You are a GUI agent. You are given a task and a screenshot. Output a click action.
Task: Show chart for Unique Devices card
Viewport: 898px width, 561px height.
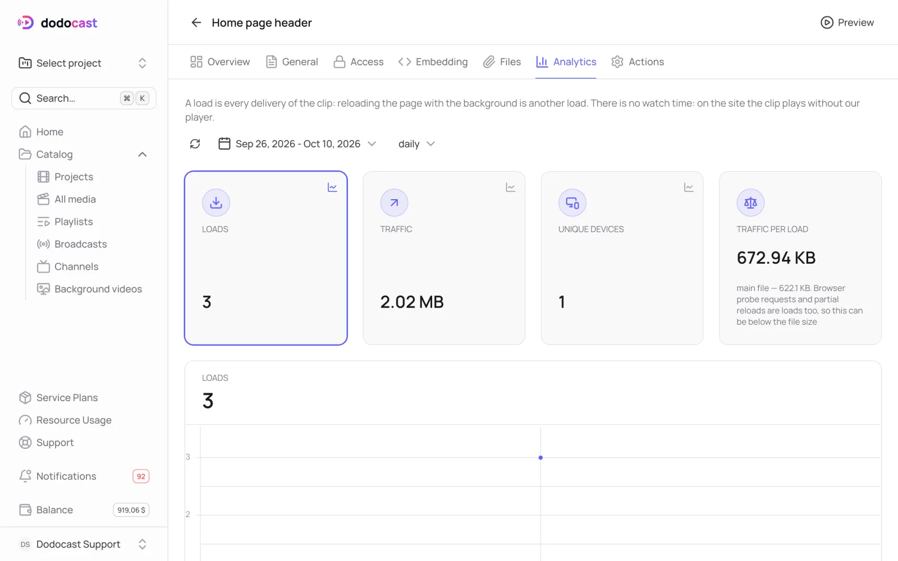tap(689, 187)
